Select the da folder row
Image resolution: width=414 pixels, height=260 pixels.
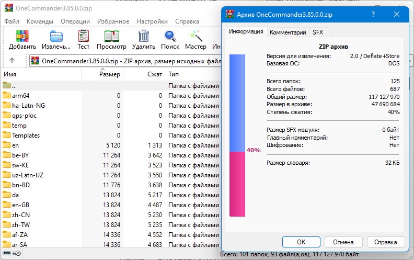tap(111, 195)
